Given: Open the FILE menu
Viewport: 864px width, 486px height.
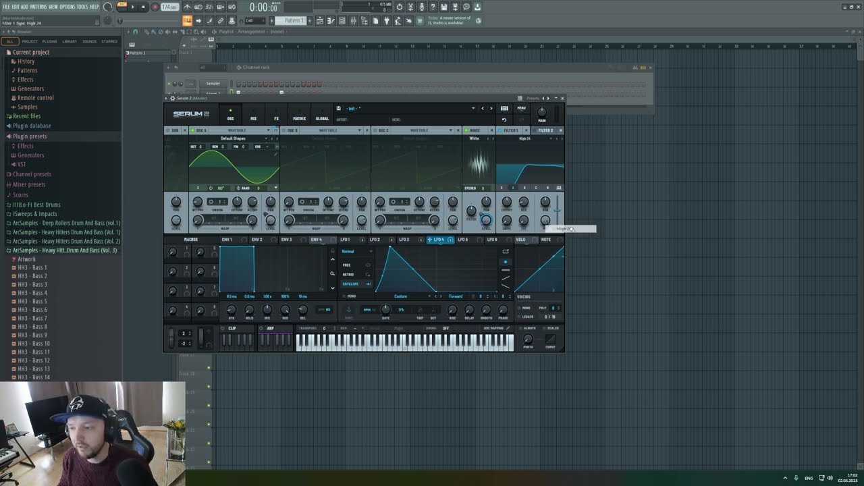Looking at the screenshot, I should (6, 7).
